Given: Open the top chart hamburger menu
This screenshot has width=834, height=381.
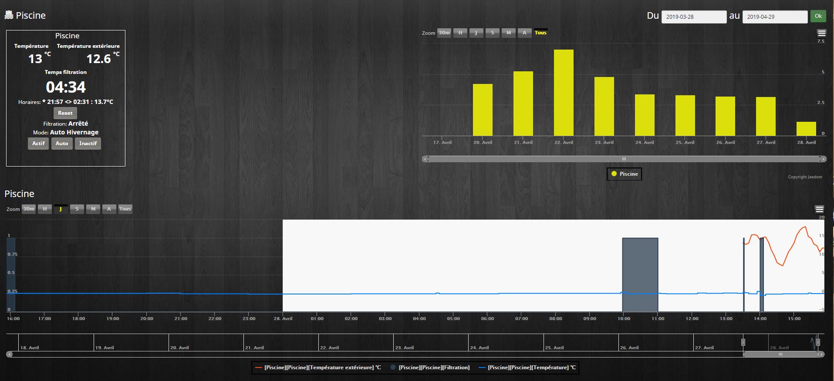Looking at the screenshot, I should tap(821, 33).
